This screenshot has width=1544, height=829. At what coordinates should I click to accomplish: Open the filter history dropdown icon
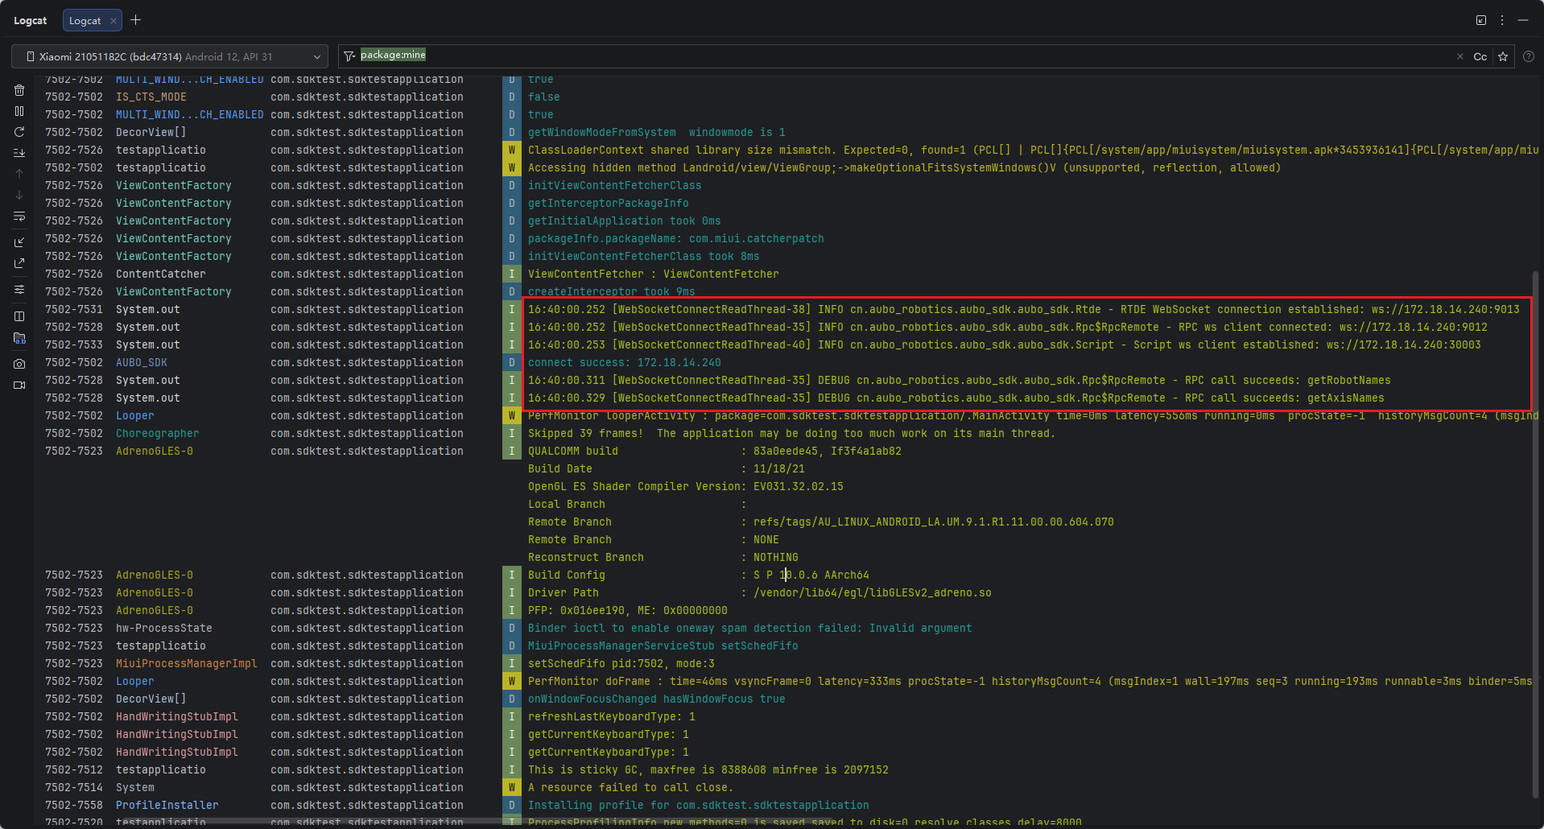[x=349, y=56]
